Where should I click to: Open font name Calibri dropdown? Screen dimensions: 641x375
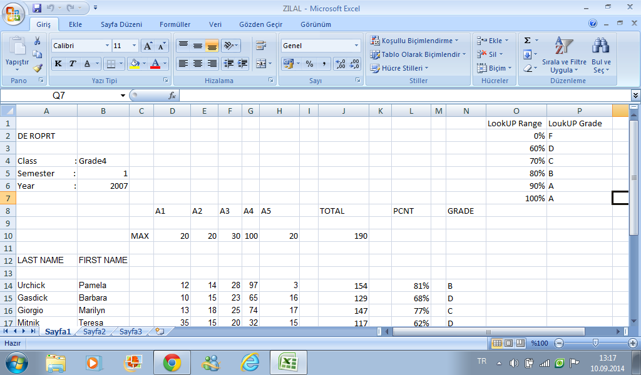pyautogui.click(x=107, y=46)
